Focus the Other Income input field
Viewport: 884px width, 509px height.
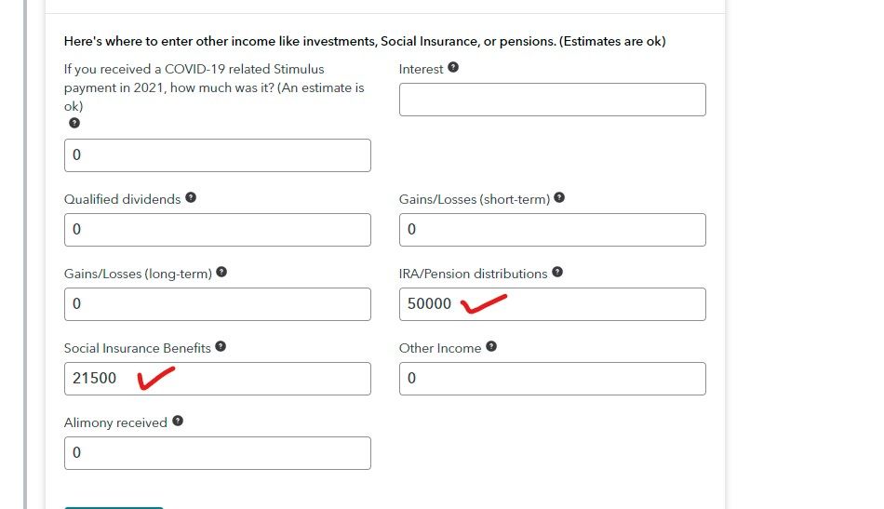tap(553, 379)
